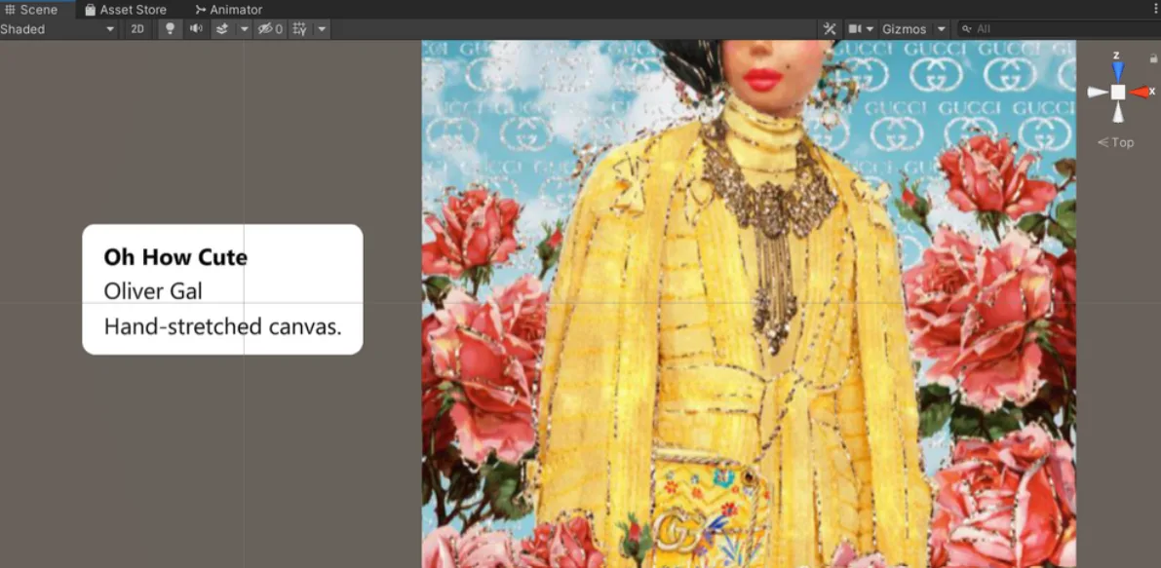Open scene camera settings icon
Image resolution: width=1161 pixels, height=568 pixels.
861,29
